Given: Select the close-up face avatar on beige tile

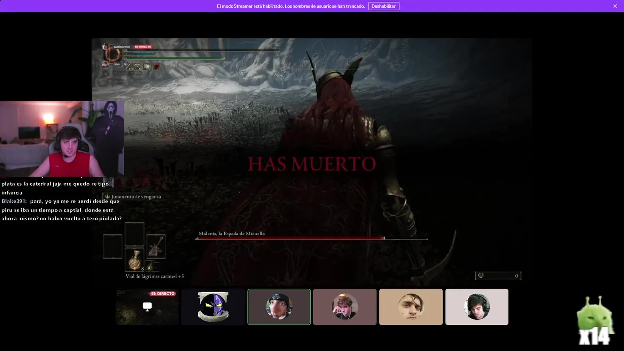Looking at the screenshot, I should pyautogui.click(x=411, y=307).
